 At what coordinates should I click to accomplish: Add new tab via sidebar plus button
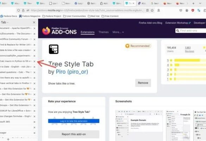(8, 139)
